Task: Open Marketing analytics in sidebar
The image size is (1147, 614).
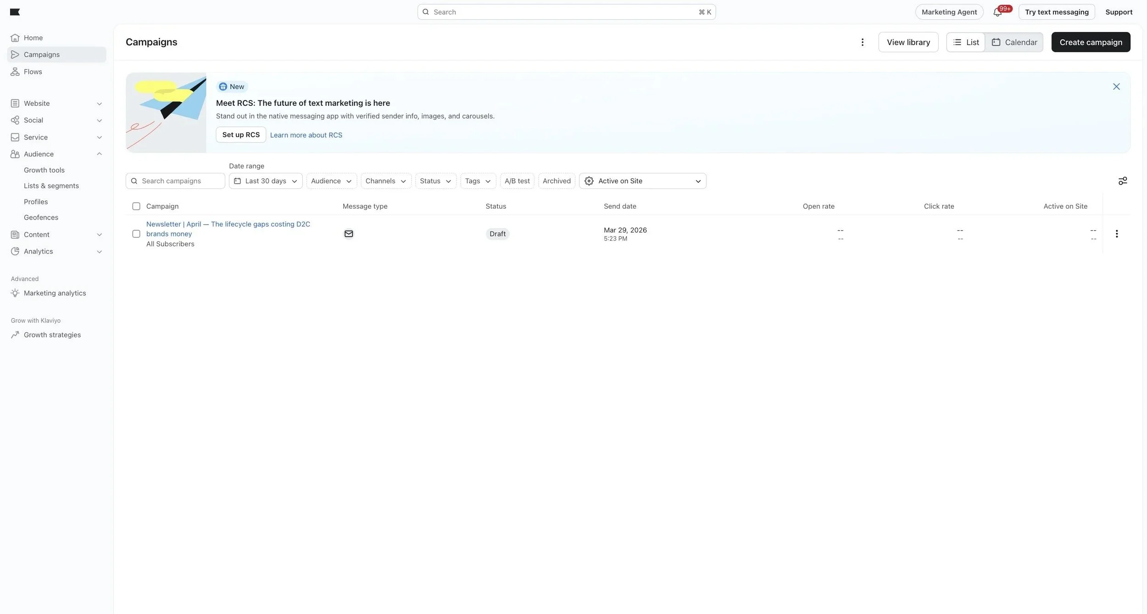Action: point(55,293)
